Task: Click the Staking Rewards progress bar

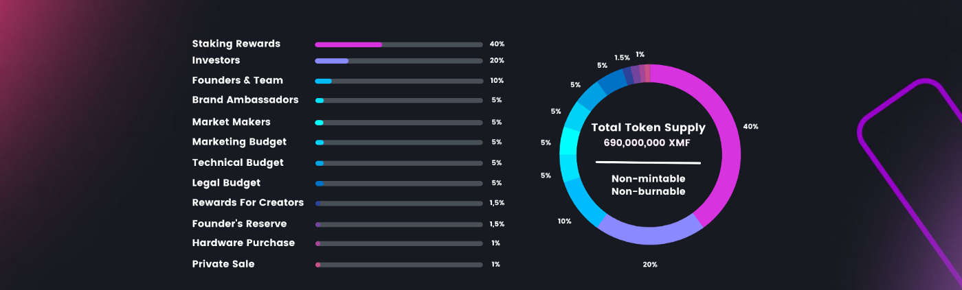Action: pos(399,45)
